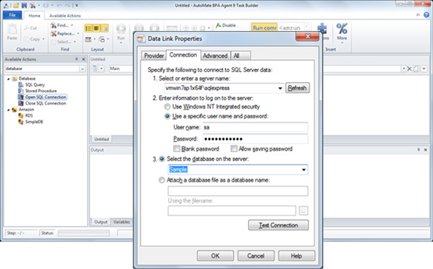Click the RDS Amazon action icon
The image size is (433, 269).
click(x=21, y=115)
